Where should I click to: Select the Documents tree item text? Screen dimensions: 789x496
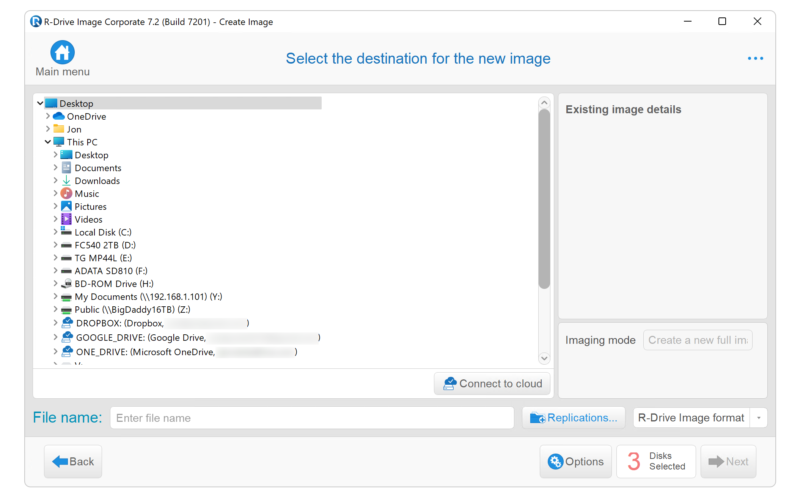[98, 168]
